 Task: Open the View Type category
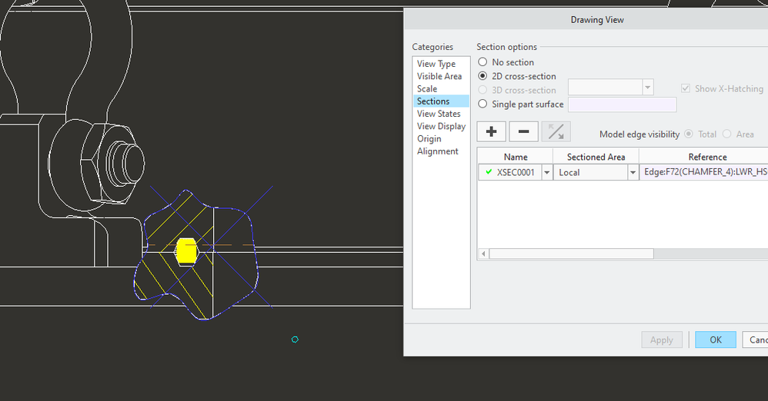tap(436, 64)
